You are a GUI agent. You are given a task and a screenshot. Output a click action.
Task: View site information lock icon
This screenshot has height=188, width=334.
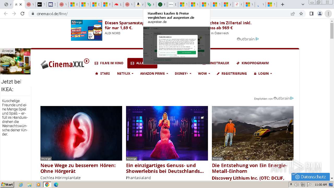pos(33,14)
